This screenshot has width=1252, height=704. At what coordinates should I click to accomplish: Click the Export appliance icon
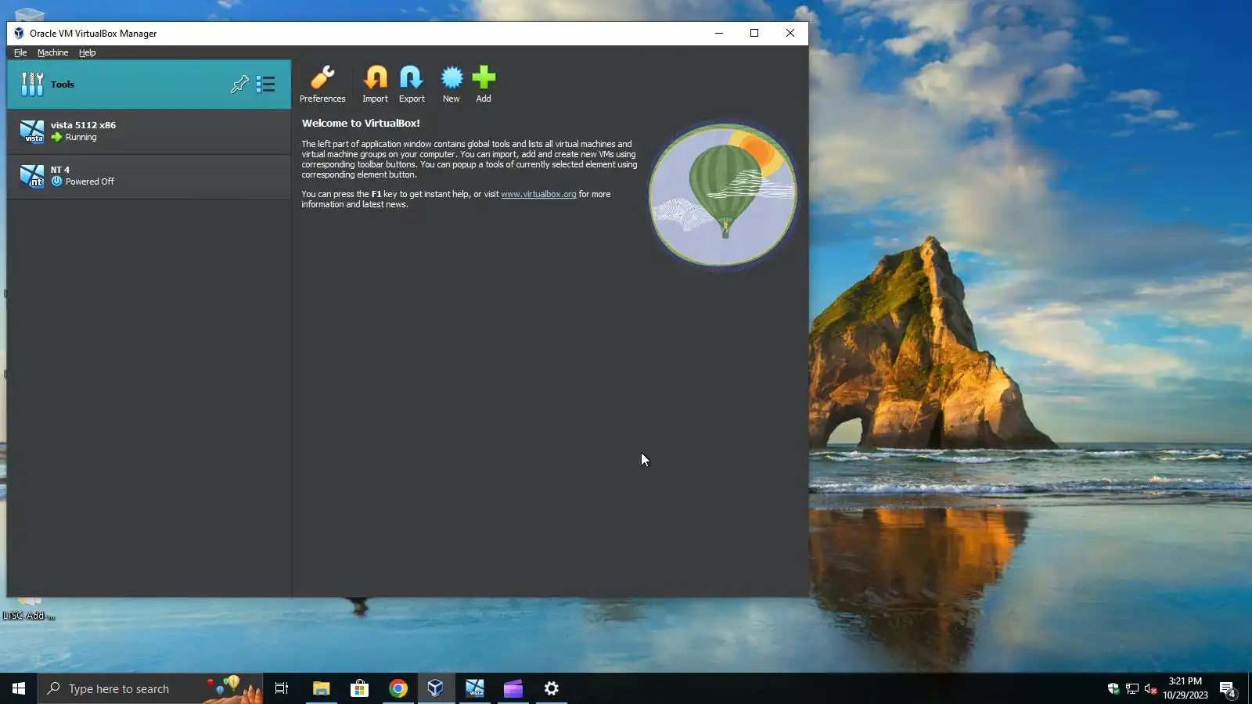[412, 84]
